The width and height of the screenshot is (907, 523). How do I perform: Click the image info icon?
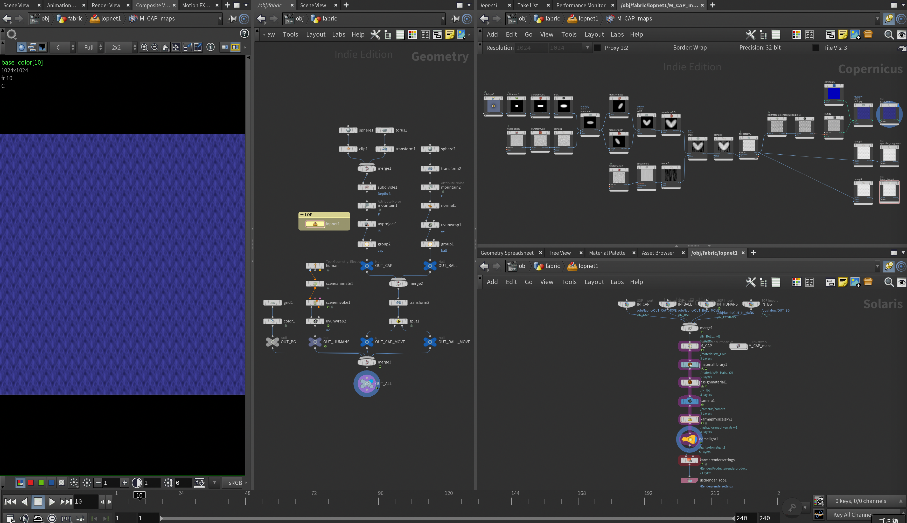[211, 47]
